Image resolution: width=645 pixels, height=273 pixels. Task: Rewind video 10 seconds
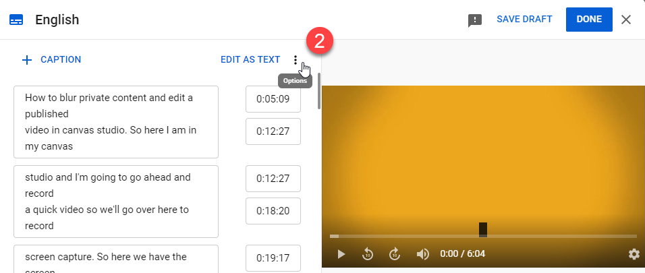click(x=367, y=253)
